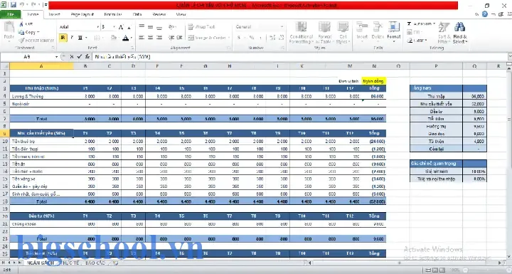
Task: Open Conditional Formatting menu
Action: point(301,33)
